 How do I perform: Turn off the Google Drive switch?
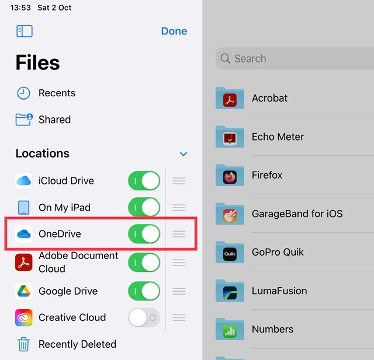(x=144, y=291)
